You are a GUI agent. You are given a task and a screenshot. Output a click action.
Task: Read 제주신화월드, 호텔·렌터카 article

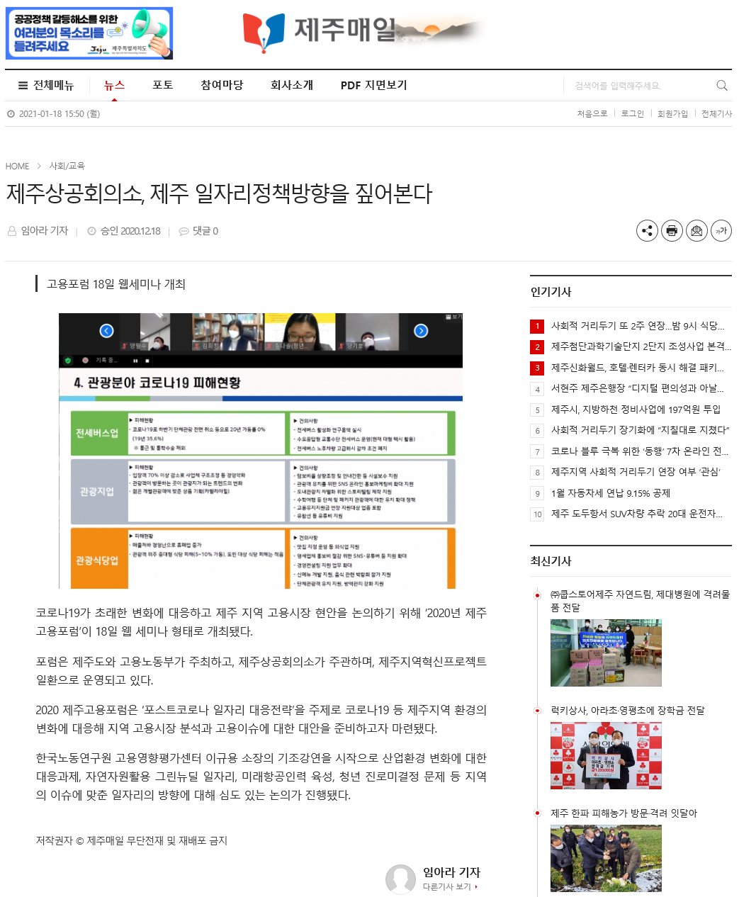click(x=638, y=368)
